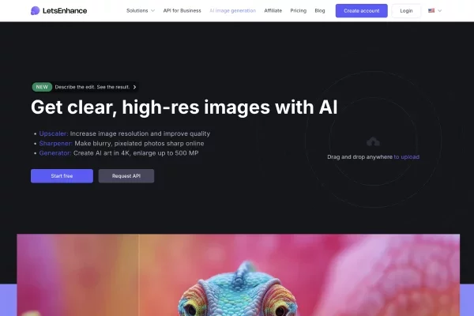Open the Sharpener link

pyautogui.click(x=55, y=143)
